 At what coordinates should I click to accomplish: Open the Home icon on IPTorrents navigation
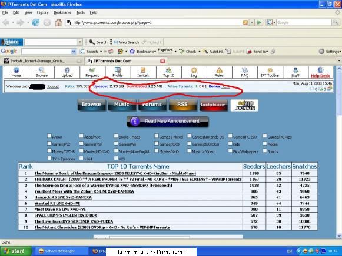(x=16, y=70)
